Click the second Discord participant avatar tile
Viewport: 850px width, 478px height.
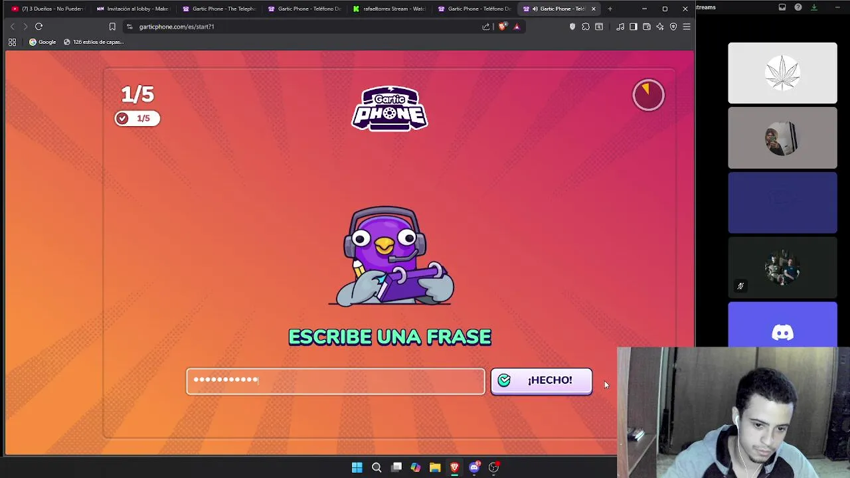coord(782,138)
